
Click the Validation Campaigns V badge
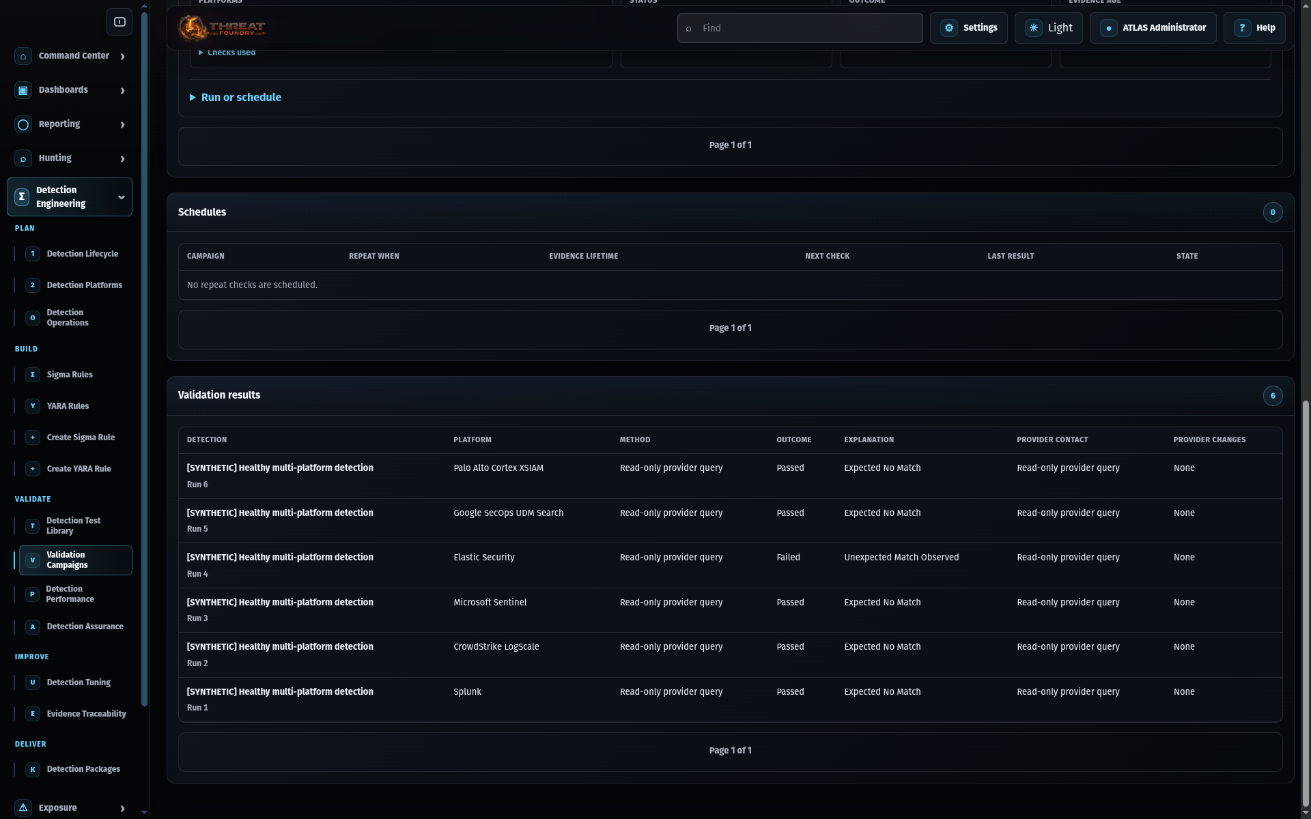(33, 560)
